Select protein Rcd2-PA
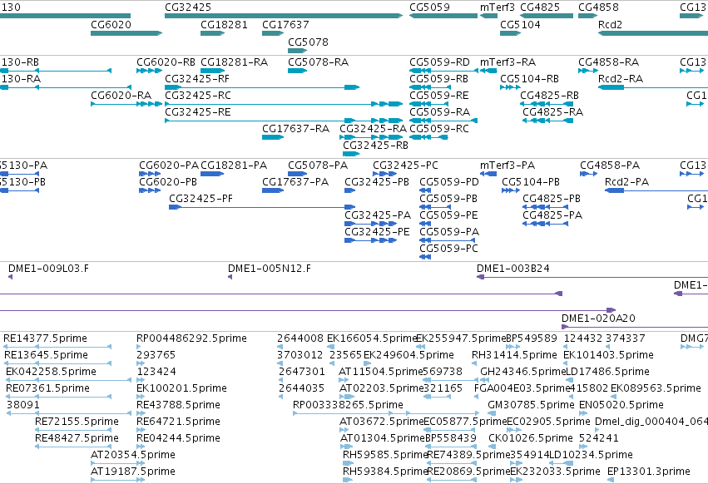708x484 pixels. click(626, 182)
